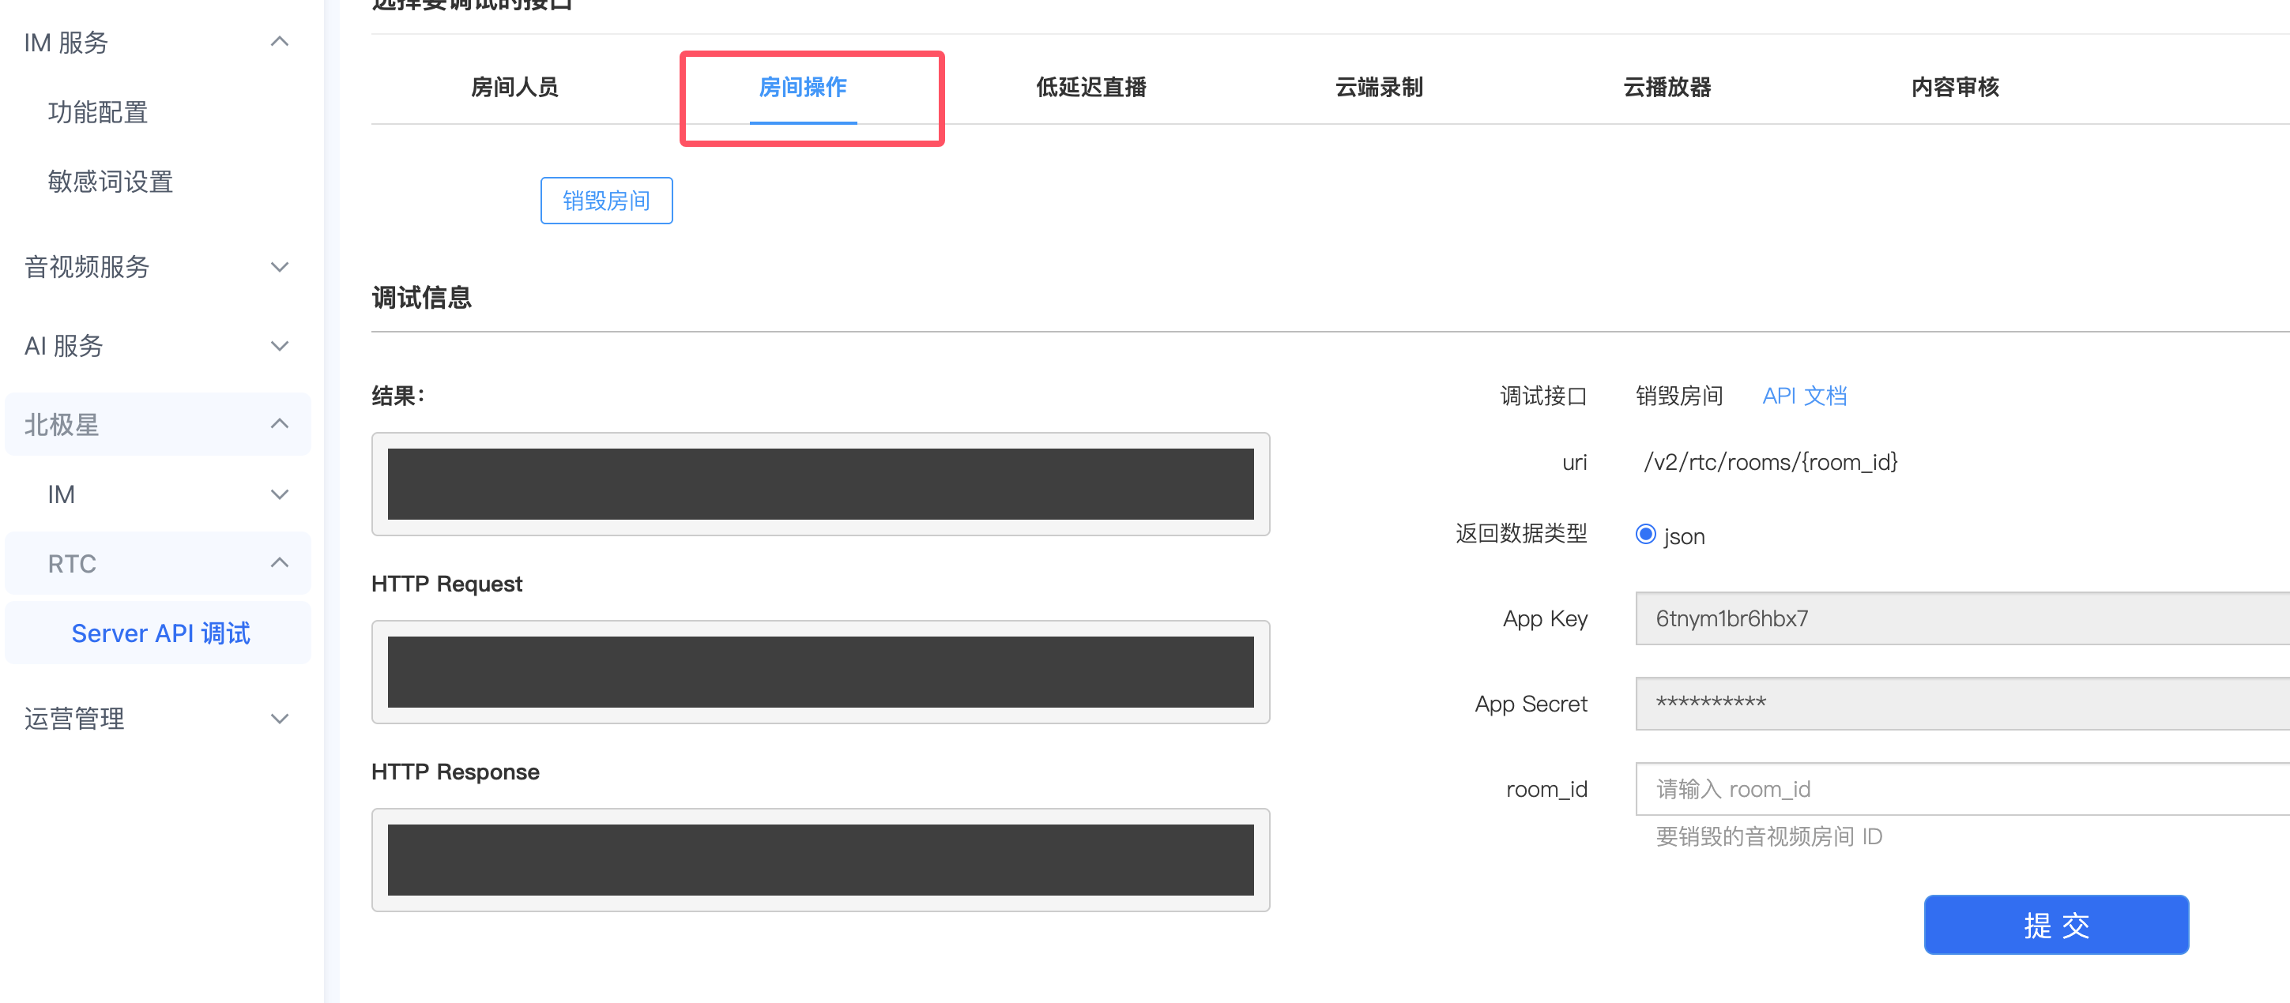Select the IM 服务 menu label
2290x1003 pixels.
66,42
